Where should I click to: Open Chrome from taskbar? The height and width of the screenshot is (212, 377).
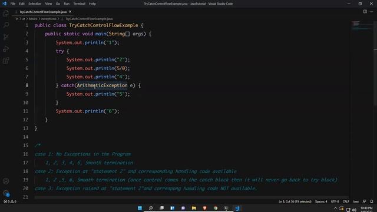(216, 208)
